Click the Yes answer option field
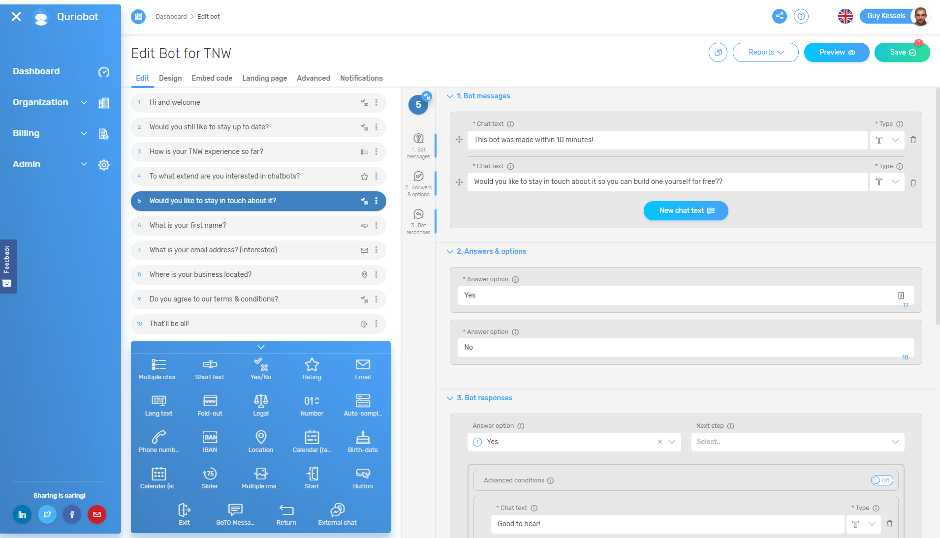Viewport: 940px width, 538px height. coord(679,296)
